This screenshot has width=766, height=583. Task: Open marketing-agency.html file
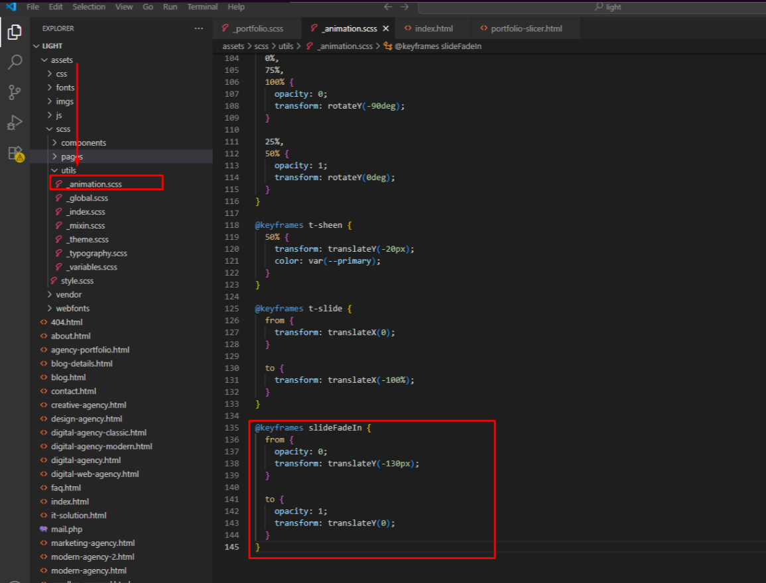tap(121, 543)
